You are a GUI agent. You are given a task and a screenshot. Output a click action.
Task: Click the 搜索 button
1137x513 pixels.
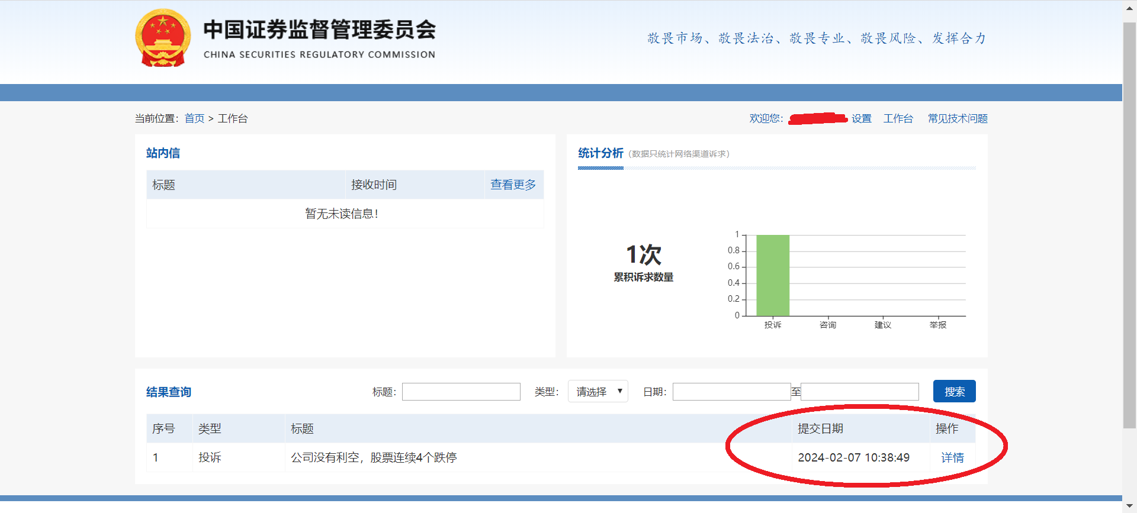(x=954, y=391)
